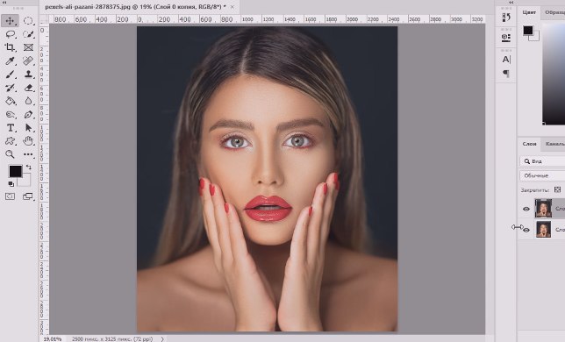Select the Eraser tool
The width and height of the screenshot is (565, 342).
(x=28, y=88)
